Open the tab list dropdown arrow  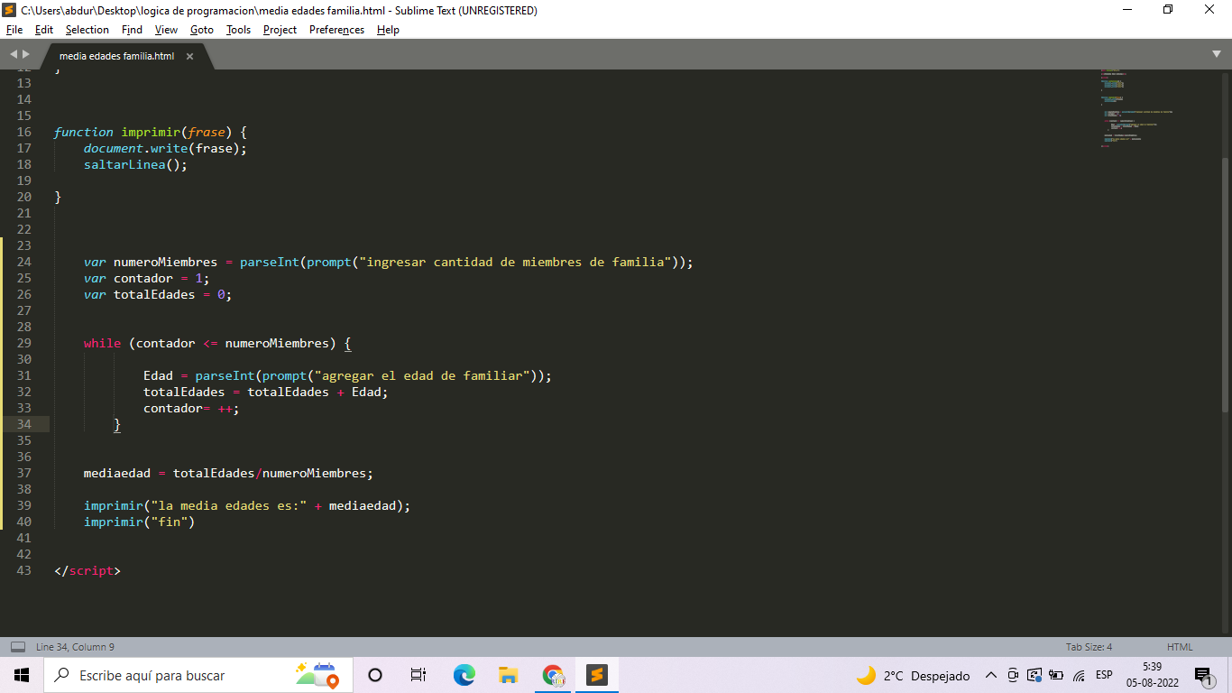pyautogui.click(x=1217, y=54)
